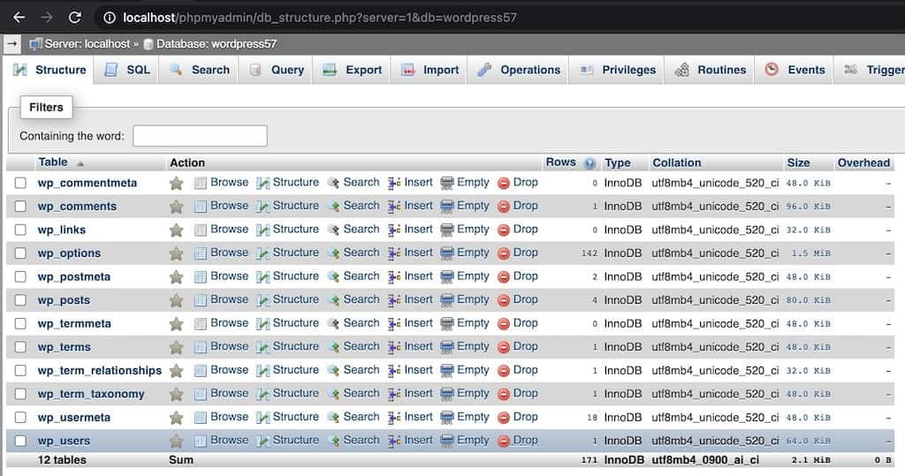Click the Rows help question icon
Viewport: 905px width, 476px height.
pos(589,163)
